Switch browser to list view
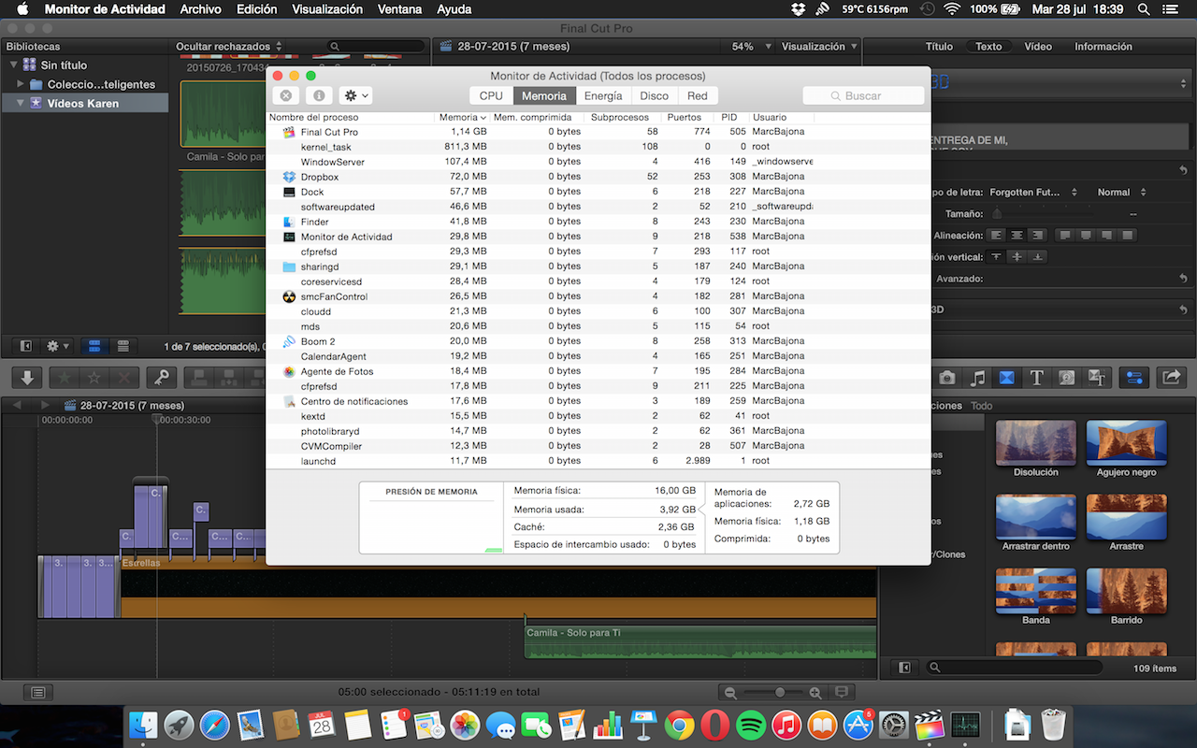The height and width of the screenshot is (748, 1197). tap(123, 346)
